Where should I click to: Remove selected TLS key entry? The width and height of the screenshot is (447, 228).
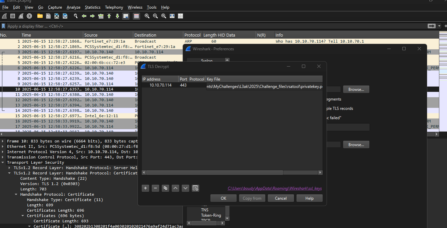click(x=155, y=188)
